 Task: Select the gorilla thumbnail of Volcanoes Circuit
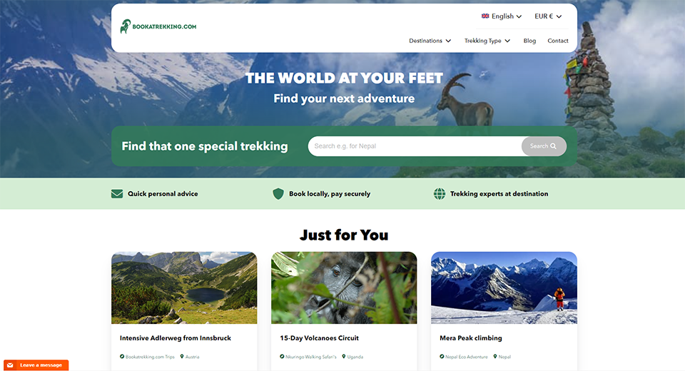point(344,288)
